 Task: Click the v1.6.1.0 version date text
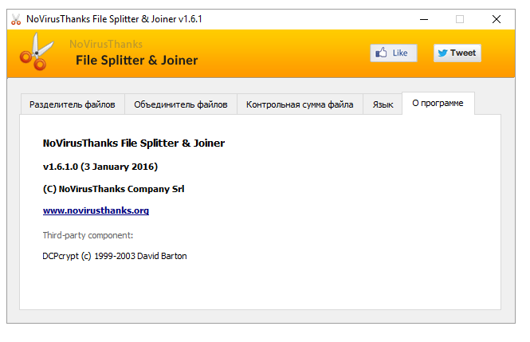click(x=100, y=167)
